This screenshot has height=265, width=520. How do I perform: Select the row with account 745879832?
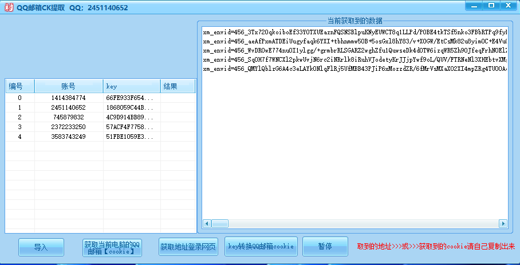[68, 117]
